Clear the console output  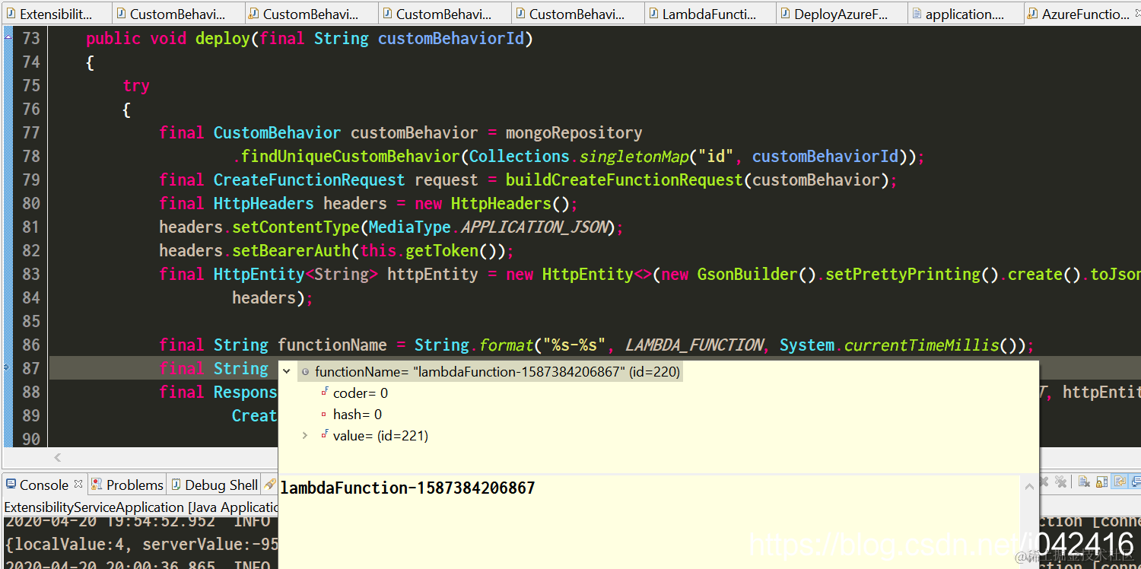click(x=1084, y=482)
